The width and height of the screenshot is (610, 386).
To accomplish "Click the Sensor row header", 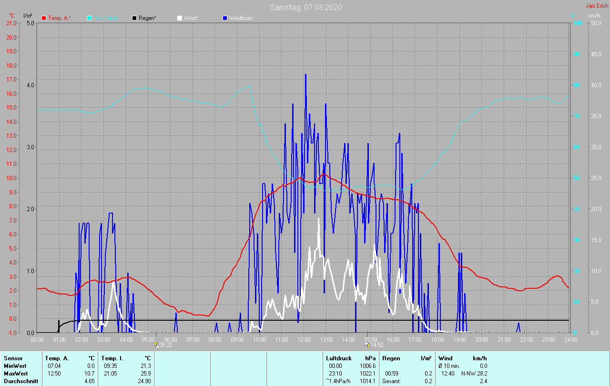I will [12, 358].
